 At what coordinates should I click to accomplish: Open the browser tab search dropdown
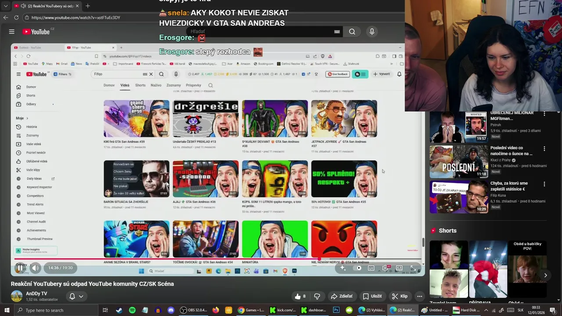point(6,6)
